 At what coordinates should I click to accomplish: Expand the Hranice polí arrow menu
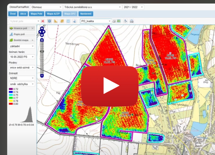(32, 28)
